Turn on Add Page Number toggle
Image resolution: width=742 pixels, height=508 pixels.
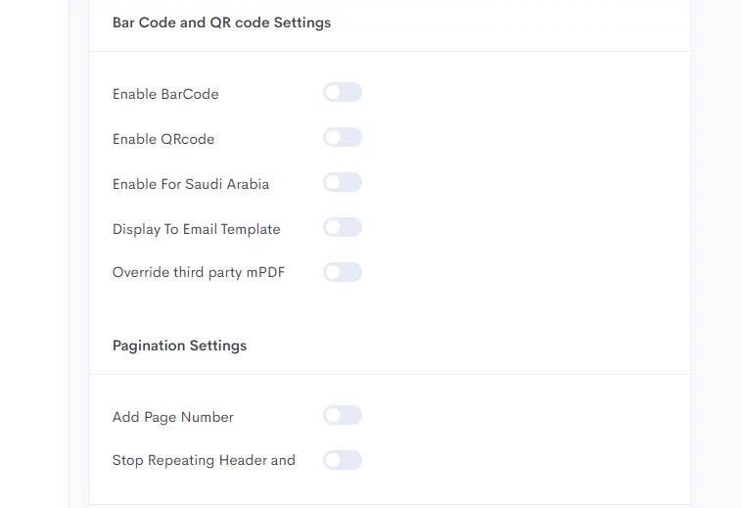pos(343,415)
